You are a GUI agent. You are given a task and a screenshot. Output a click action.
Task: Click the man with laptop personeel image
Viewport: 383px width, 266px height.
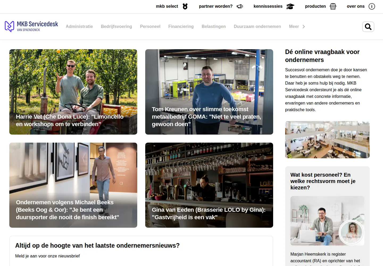327,221
